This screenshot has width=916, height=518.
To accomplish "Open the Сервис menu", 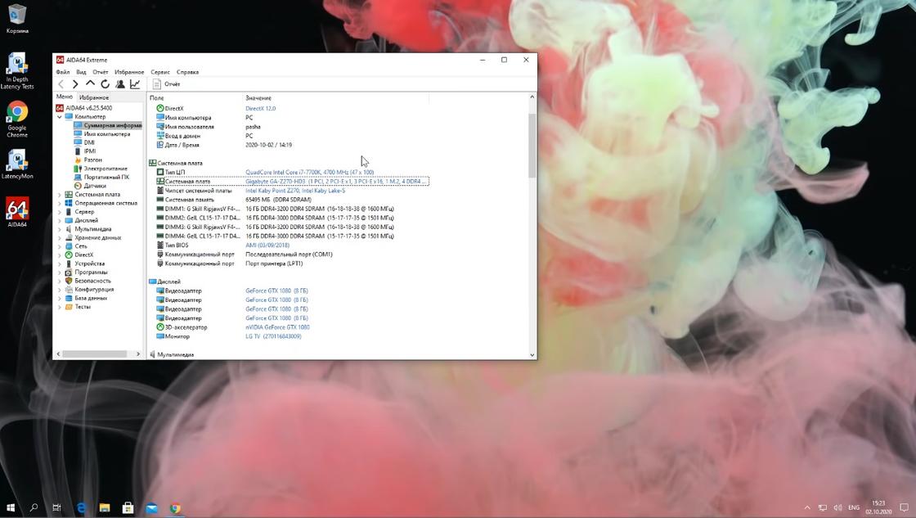I will click(160, 72).
